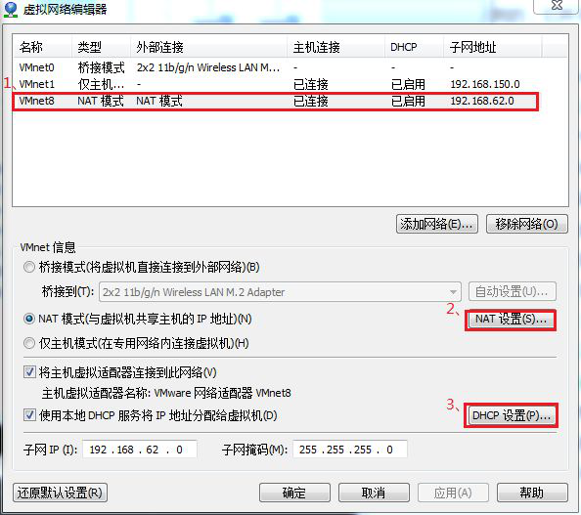Click the 取消 button
The image size is (581, 515).
point(374,493)
